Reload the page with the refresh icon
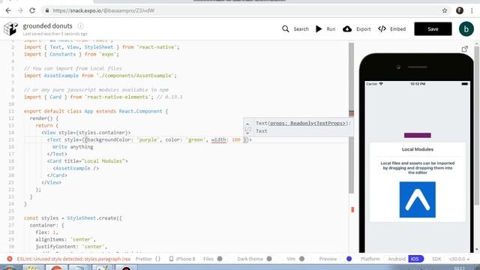Viewport: 480px width, 270px height. coord(32,10)
